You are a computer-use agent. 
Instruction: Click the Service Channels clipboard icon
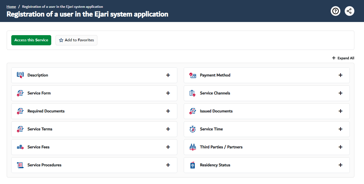193,93
